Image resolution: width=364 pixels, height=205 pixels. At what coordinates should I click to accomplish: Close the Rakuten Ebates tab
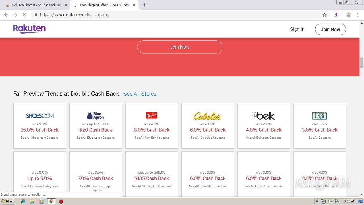point(66,5)
